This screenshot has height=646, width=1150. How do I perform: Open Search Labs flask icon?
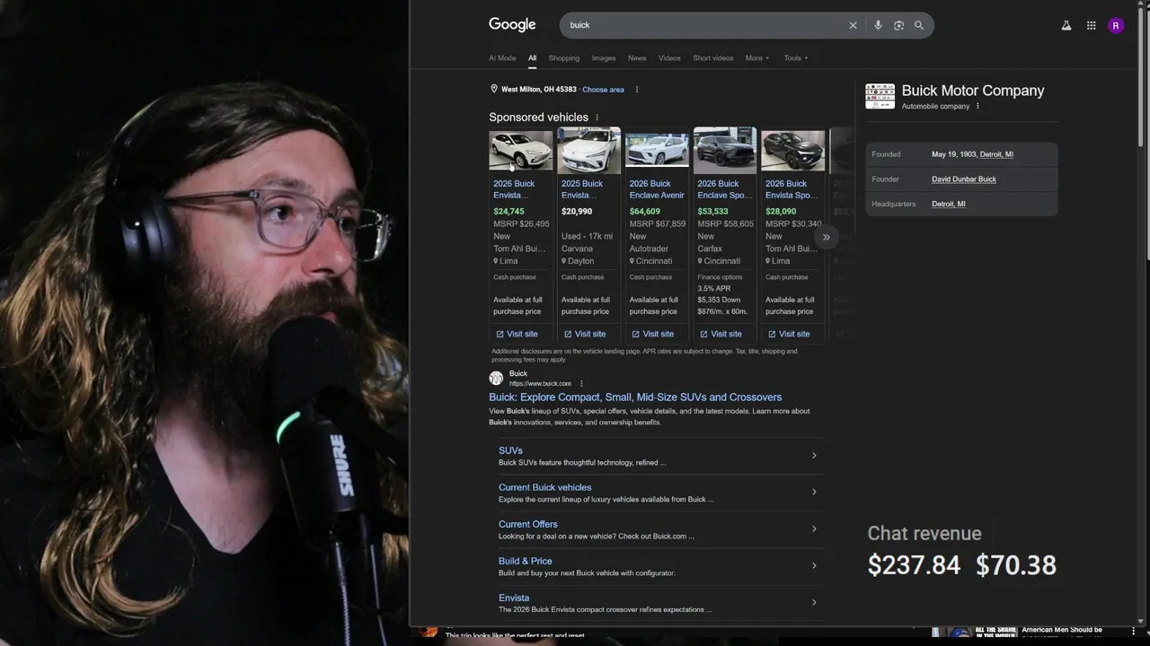click(x=1066, y=26)
